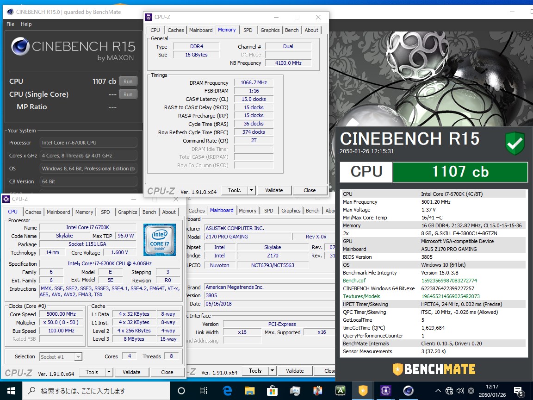This screenshot has height=400, width=533.
Task: Click Close button in CPU window
Action: pyautogui.click(x=167, y=372)
